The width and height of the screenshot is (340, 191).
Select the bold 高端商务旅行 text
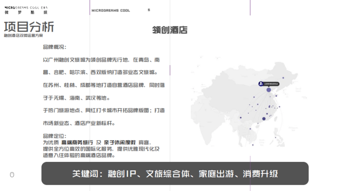click(x=77, y=142)
